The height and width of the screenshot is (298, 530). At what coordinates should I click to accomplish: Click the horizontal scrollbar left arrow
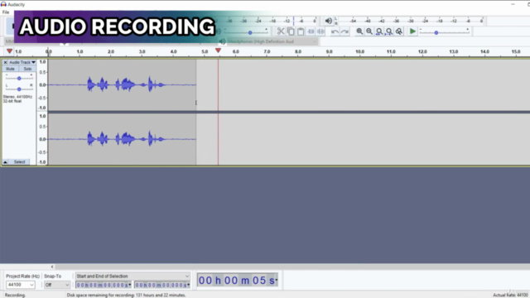52,267
